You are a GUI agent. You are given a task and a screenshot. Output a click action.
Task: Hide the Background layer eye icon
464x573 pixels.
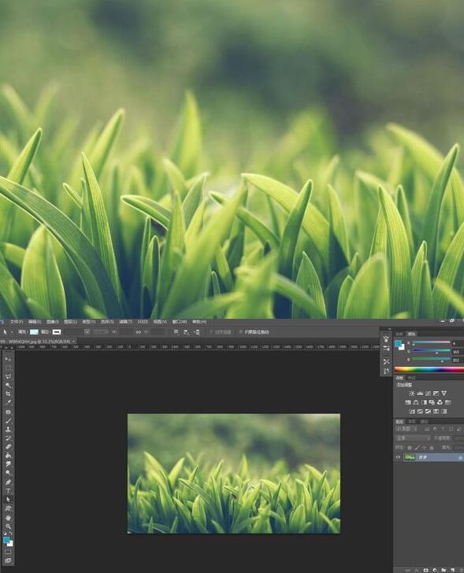pos(398,457)
